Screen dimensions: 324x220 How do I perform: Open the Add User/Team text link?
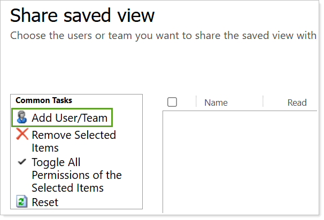pyautogui.click(x=69, y=118)
